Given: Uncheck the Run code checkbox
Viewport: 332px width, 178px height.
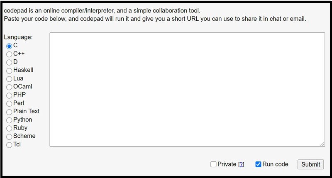Looking at the screenshot, I should point(258,164).
